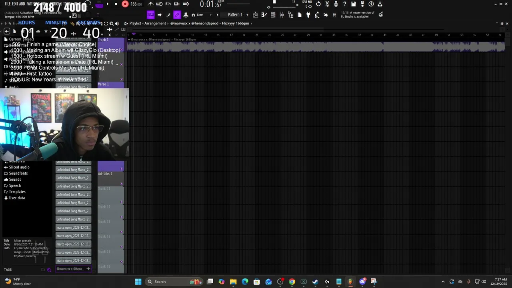The height and width of the screenshot is (288, 512).
Task: Click the 166.000 tempo field
Action: tap(136, 4)
